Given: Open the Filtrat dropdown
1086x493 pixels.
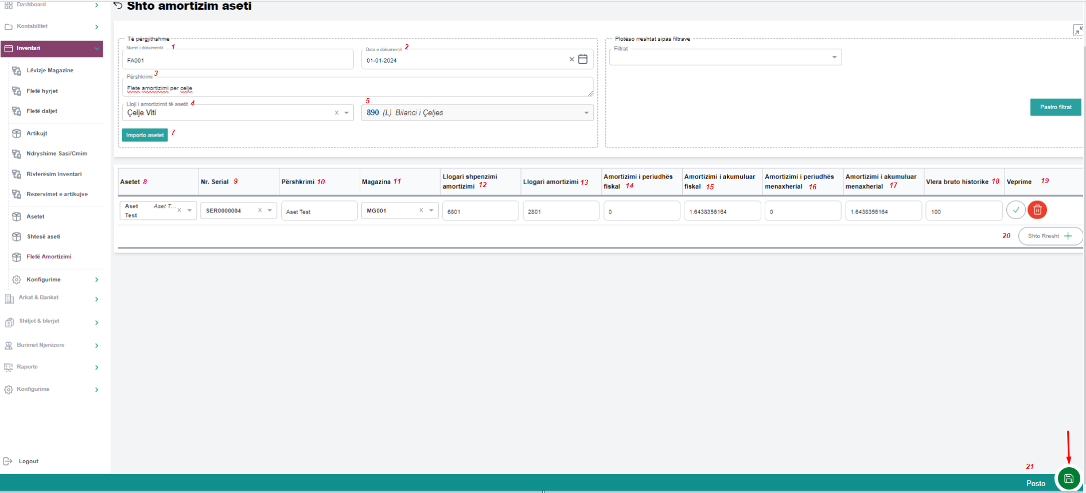Looking at the screenshot, I should [x=834, y=57].
